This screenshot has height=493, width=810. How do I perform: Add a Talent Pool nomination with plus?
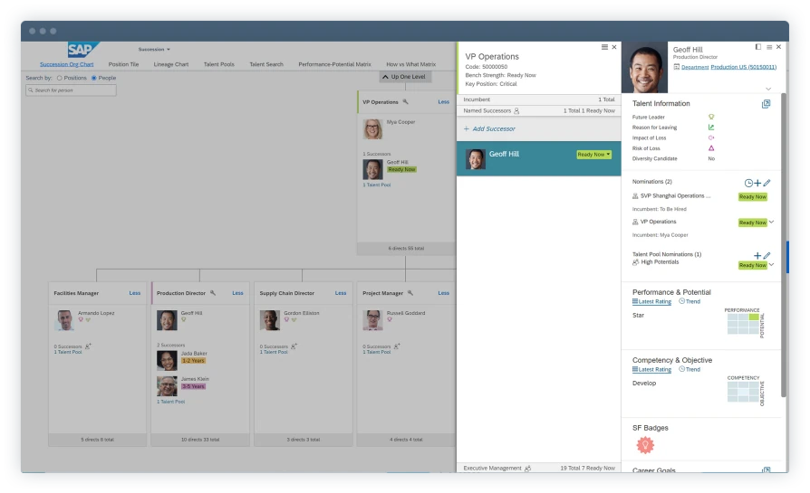coord(757,256)
